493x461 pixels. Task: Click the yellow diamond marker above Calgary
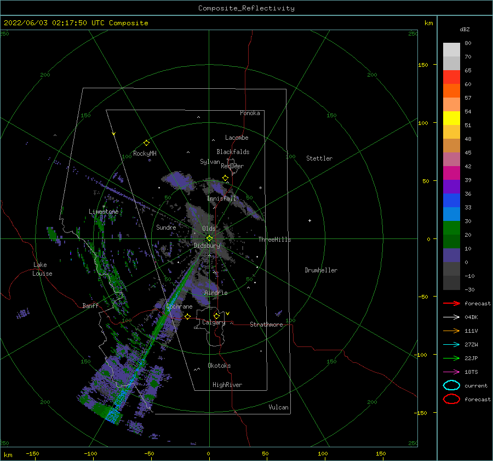(216, 316)
